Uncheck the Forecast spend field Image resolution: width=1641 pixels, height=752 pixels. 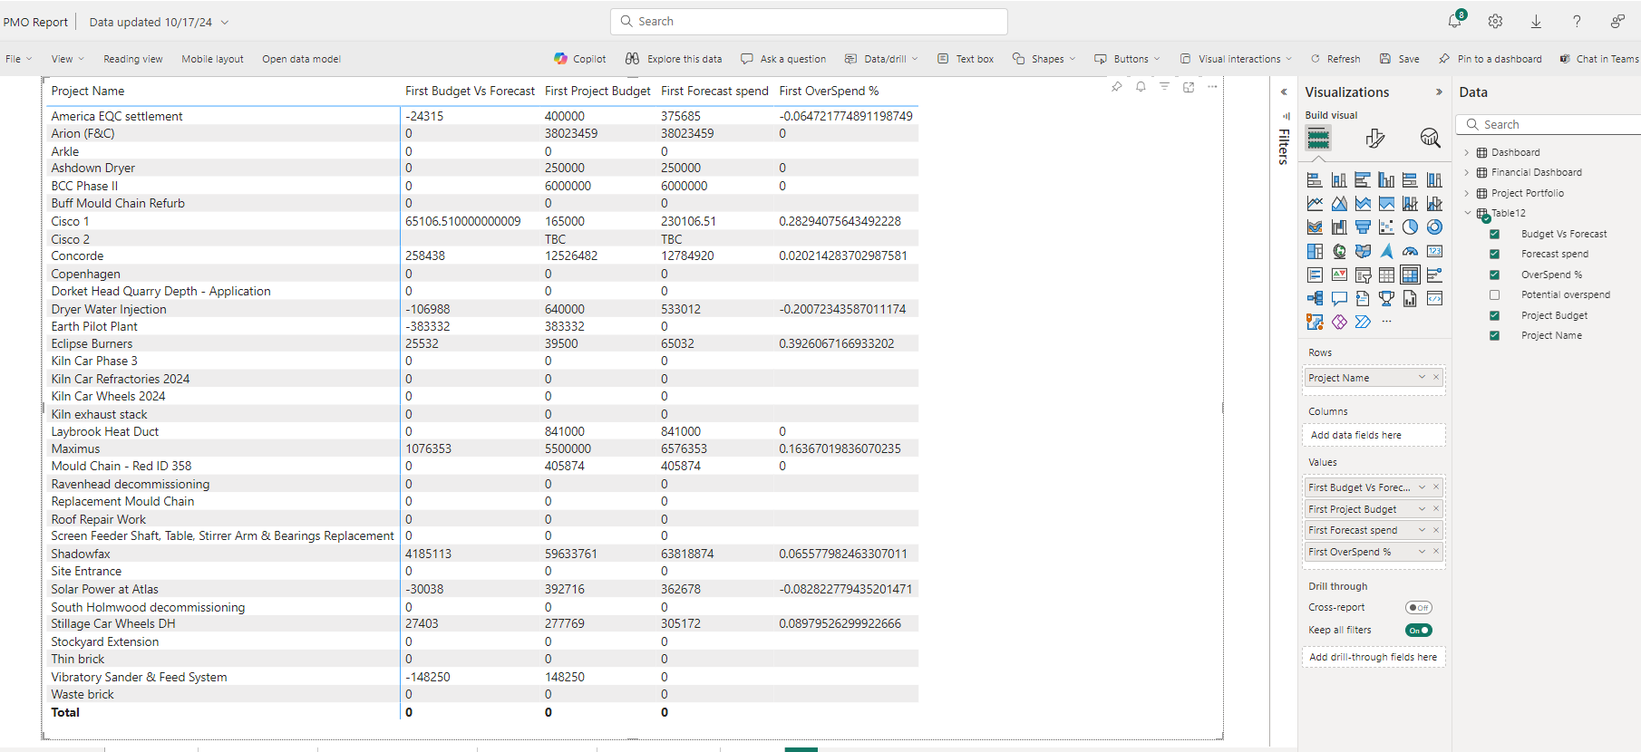coord(1494,254)
